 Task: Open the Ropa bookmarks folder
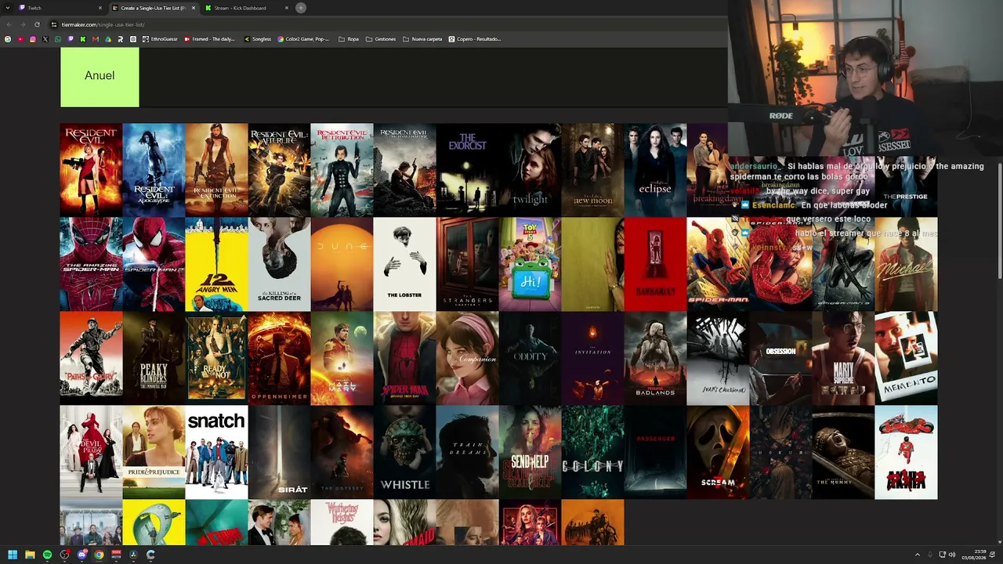click(349, 39)
